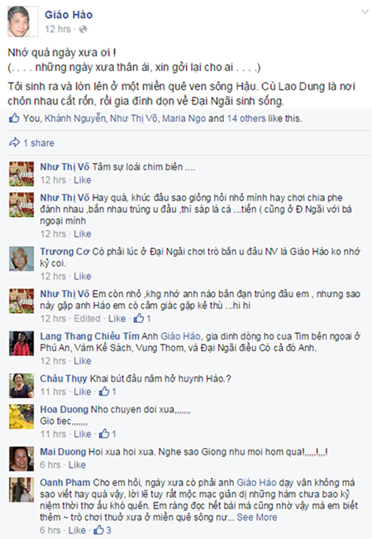
Task: Click the like count thumb on Hoa Duong's comment
Action: 104,434
